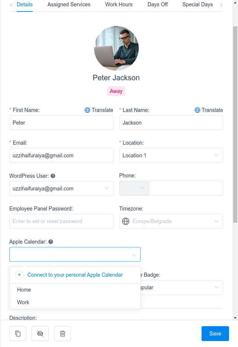Click the trash icon to delete employee
Image resolution: width=238 pixels, height=347 pixels.
click(62, 334)
